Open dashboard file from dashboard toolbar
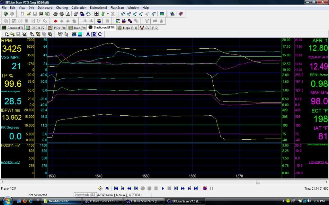 (13, 34)
